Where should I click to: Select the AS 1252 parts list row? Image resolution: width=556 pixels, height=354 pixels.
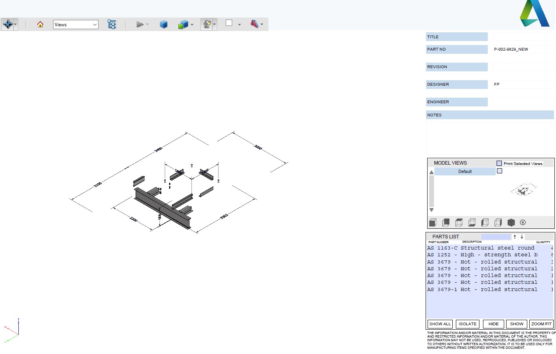click(x=479, y=255)
